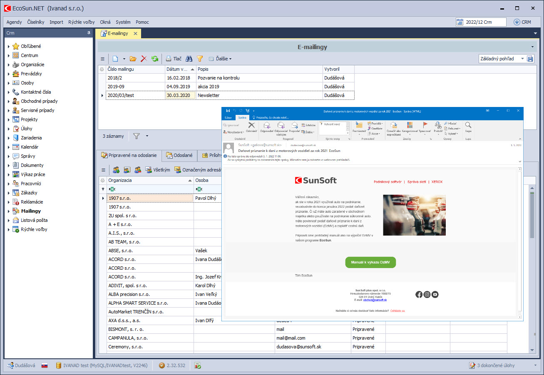Expand the Organizácie tree node

(x=9, y=65)
